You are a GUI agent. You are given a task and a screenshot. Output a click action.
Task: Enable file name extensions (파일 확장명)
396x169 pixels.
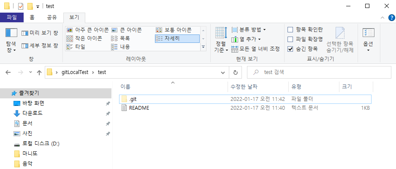(x=305, y=39)
